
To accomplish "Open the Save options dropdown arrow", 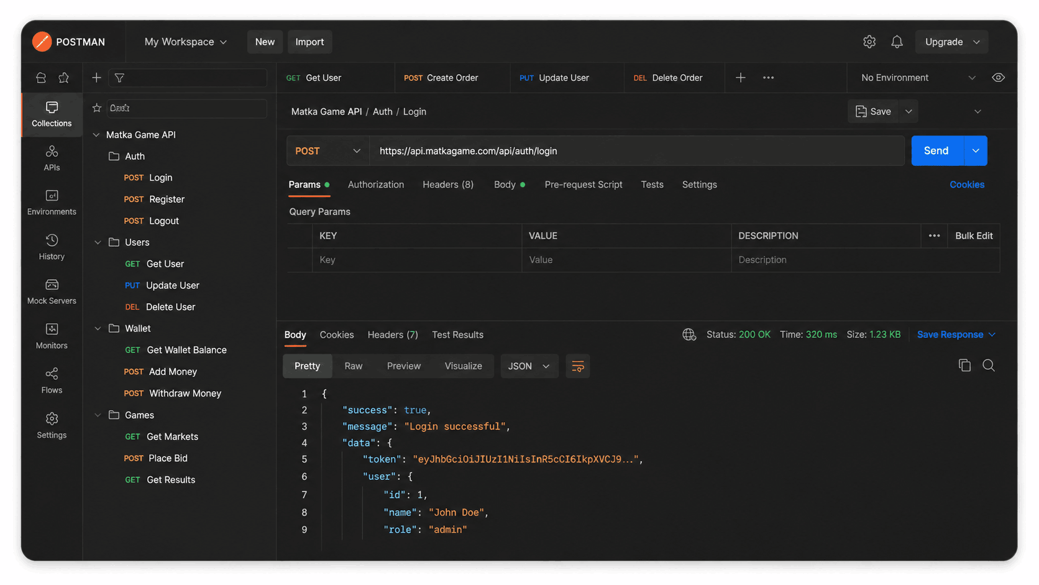I will [909, 111].
